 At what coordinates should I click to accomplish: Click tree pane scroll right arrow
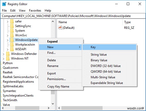coord(49,108)
